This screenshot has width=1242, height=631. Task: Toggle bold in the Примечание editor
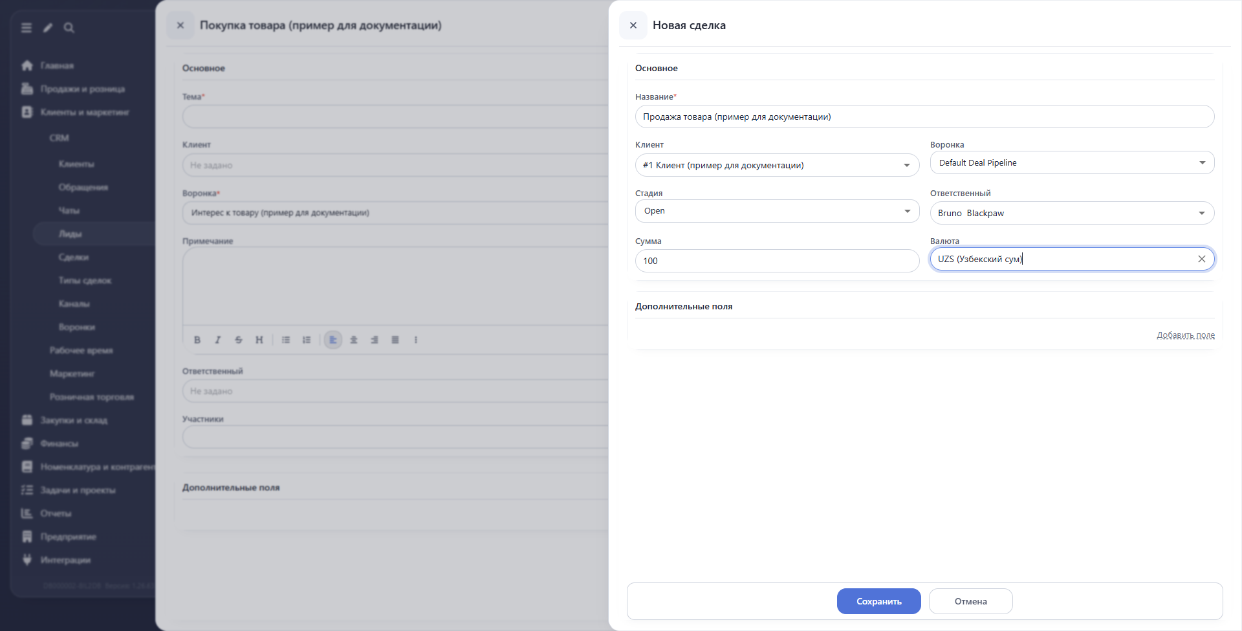tap(197, 340)
